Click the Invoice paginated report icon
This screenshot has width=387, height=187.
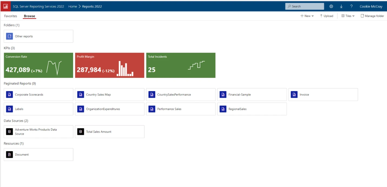(x=294, y=94)
